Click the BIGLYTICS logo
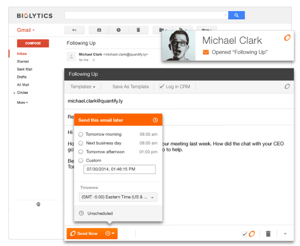The height and width of the screenshot is (246, 300). point(34,16)
